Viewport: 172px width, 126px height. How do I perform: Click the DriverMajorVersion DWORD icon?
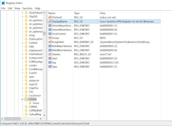point(50,25)
